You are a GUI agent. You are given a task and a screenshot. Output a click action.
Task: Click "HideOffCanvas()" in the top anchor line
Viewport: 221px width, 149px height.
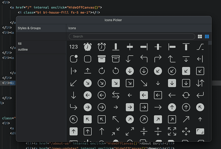[83, 7]
